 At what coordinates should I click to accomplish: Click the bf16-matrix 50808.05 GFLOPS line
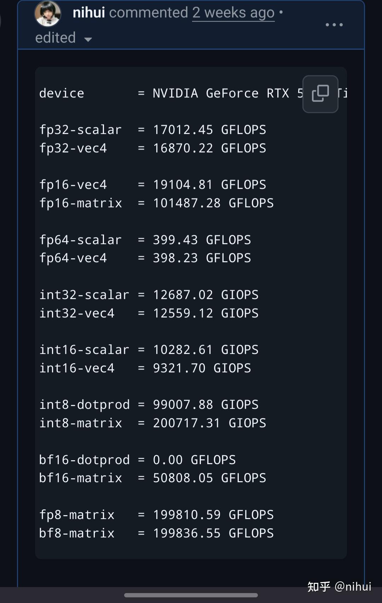152,478
